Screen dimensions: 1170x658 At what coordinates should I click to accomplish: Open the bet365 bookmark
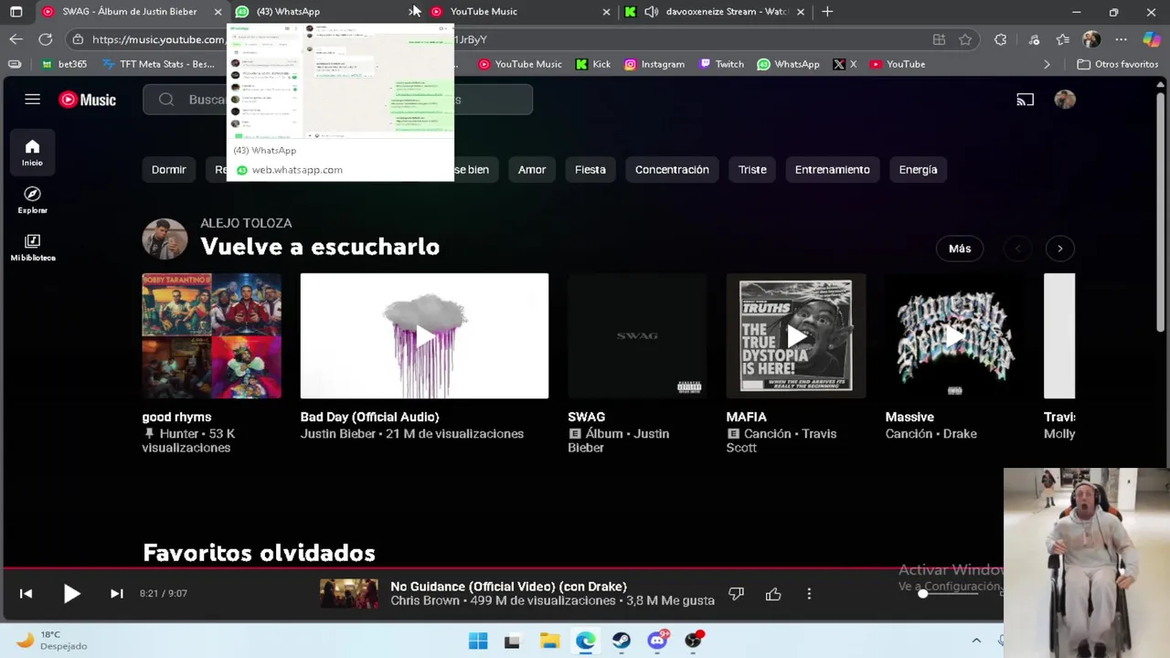tap(64, 64)
